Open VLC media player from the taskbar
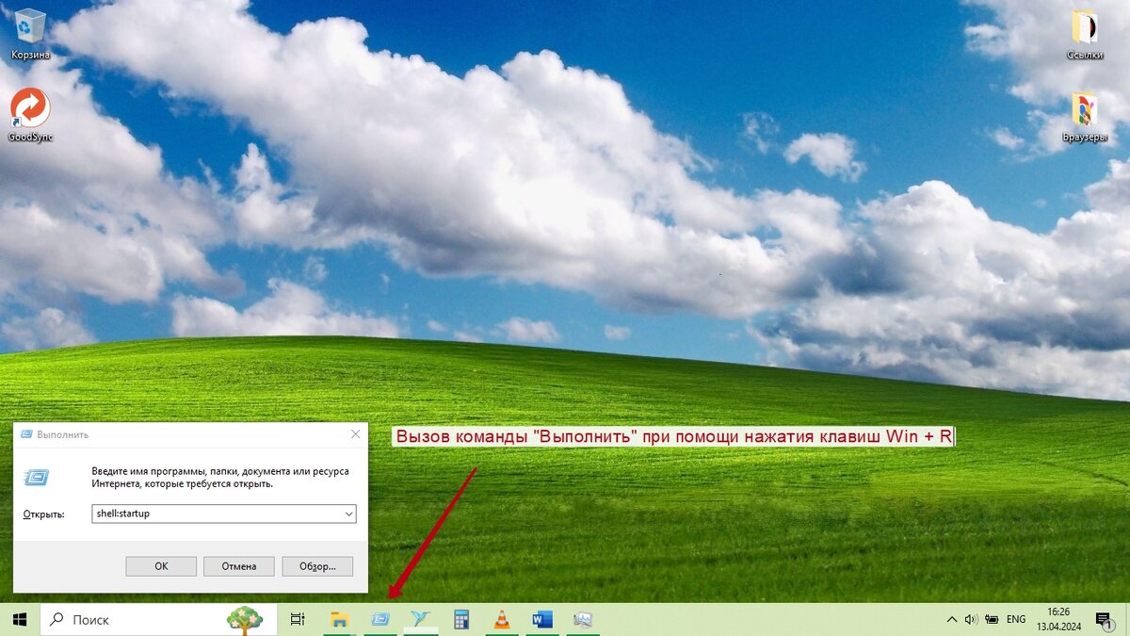The image size is (1130, 636). click(502, 619)
